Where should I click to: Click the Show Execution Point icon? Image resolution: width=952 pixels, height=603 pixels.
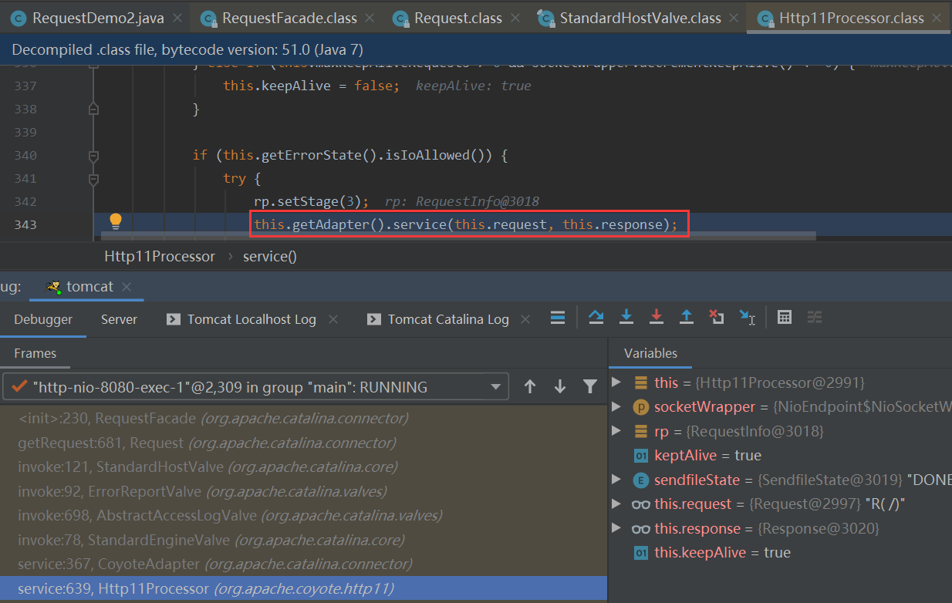pyautogui.click(x=557, y=317)
